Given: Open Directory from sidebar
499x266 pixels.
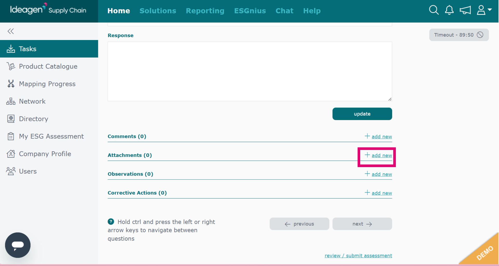Looking at the screenshot, I should [x=49, y=119].
